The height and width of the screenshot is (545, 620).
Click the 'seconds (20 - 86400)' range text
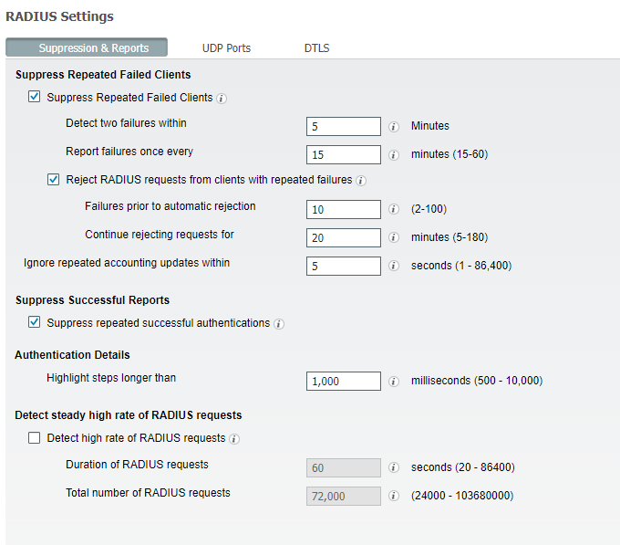(x=463, y=467)
